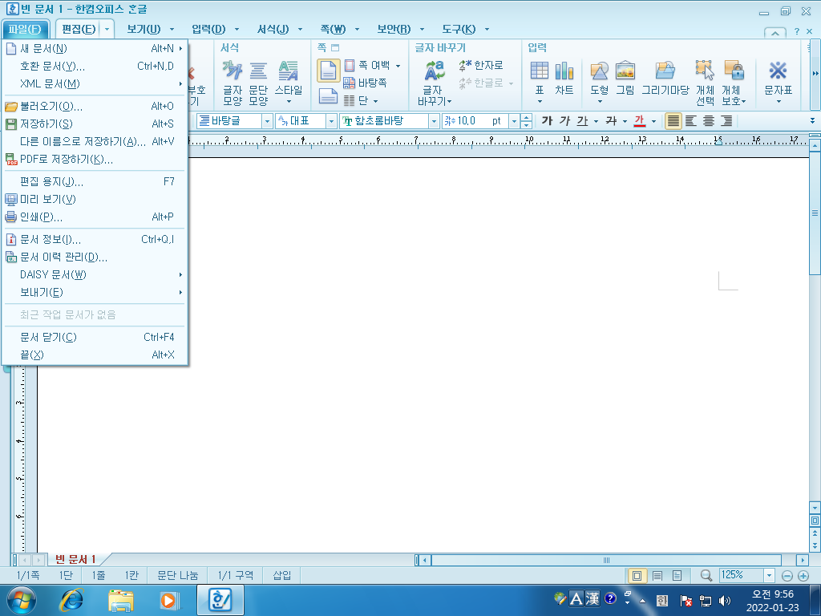
Task: Select right paragraph alignment
Action: [x=726, y=121]
